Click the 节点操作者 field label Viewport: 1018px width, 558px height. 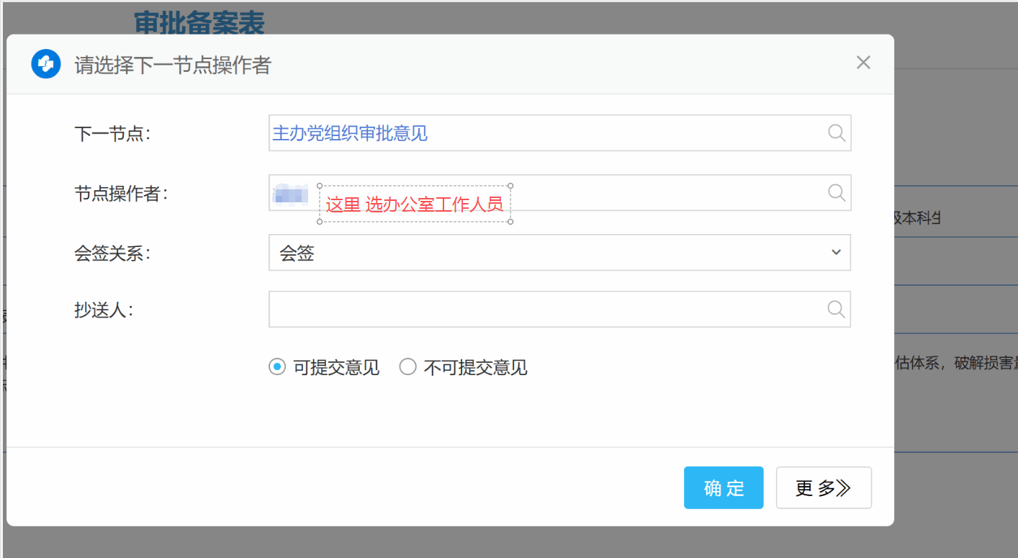coord(121,194)
